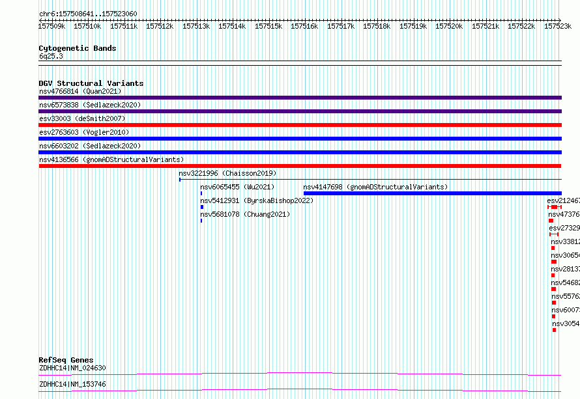
Task: Click the RefSeq Genes track title
Action: click(66, 360)
